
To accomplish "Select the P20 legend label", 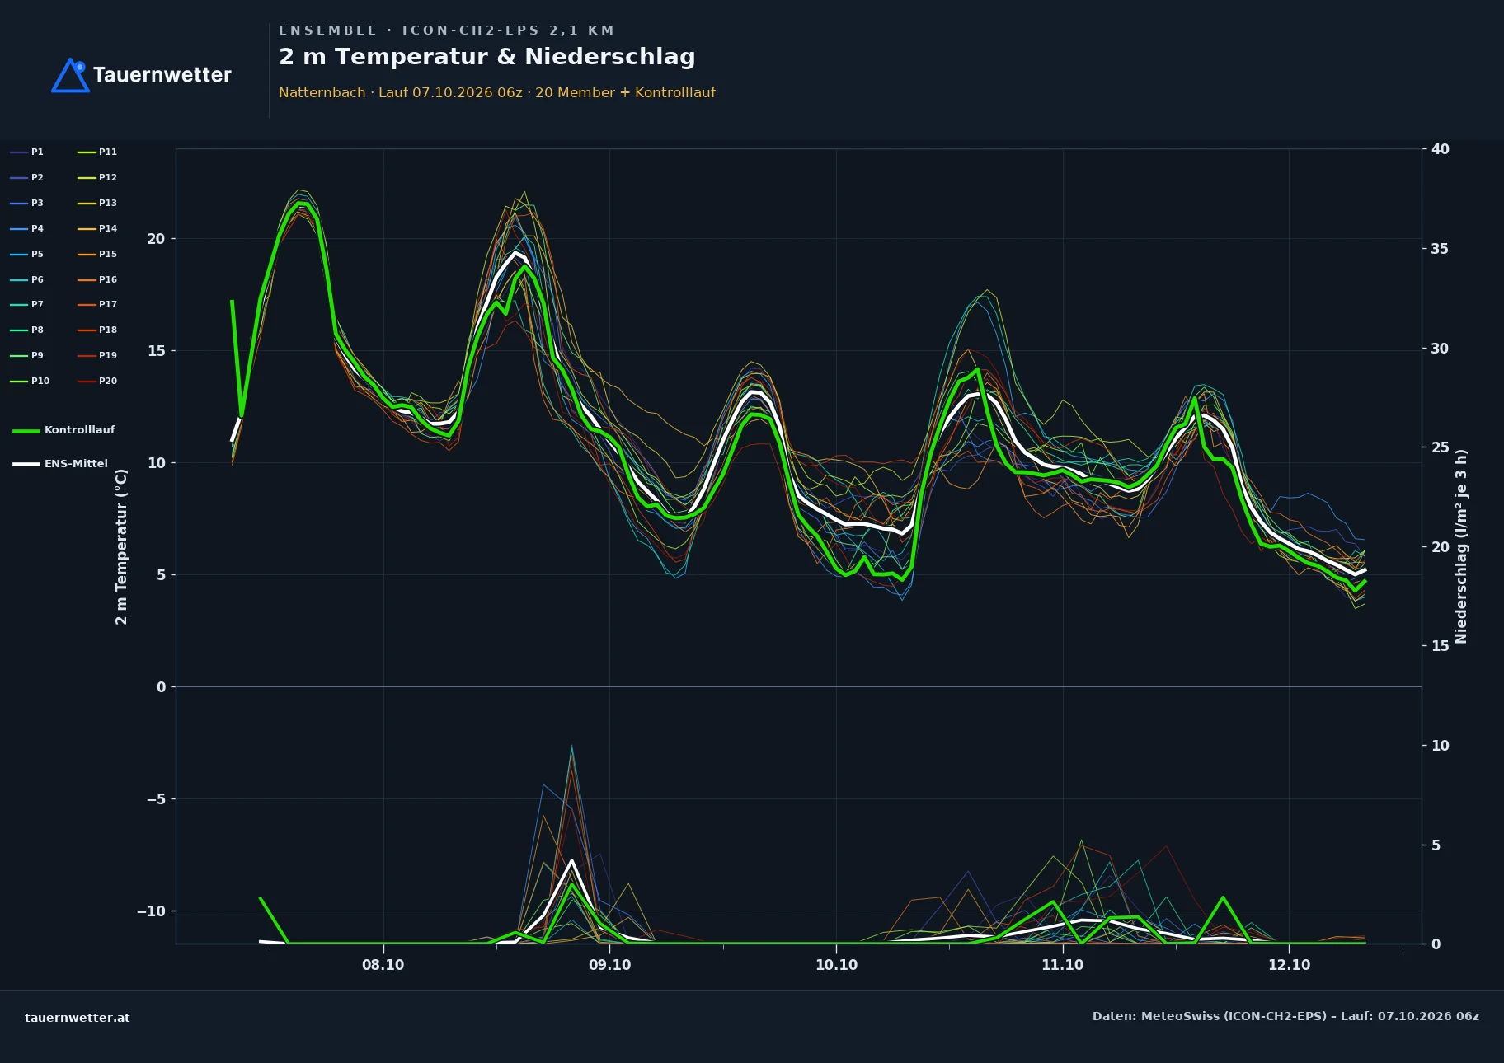I will [108, 381].
